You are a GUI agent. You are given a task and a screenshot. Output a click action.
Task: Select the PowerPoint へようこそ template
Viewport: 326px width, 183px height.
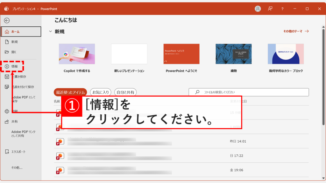tap(181, 54)
